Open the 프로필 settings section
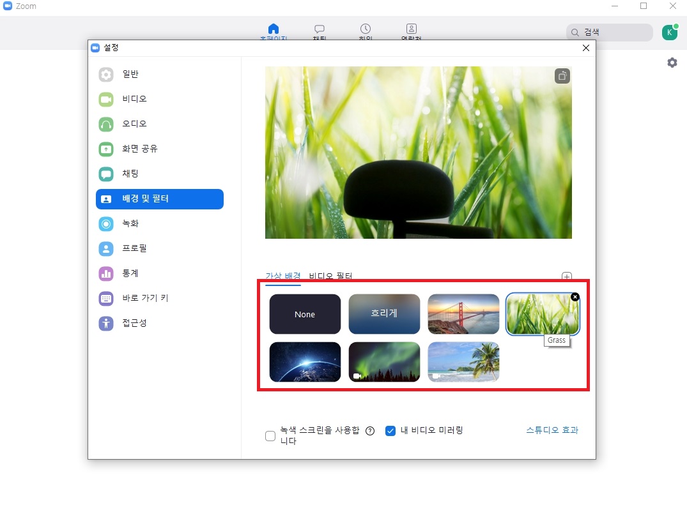The image size is (687, 512). 160,249
